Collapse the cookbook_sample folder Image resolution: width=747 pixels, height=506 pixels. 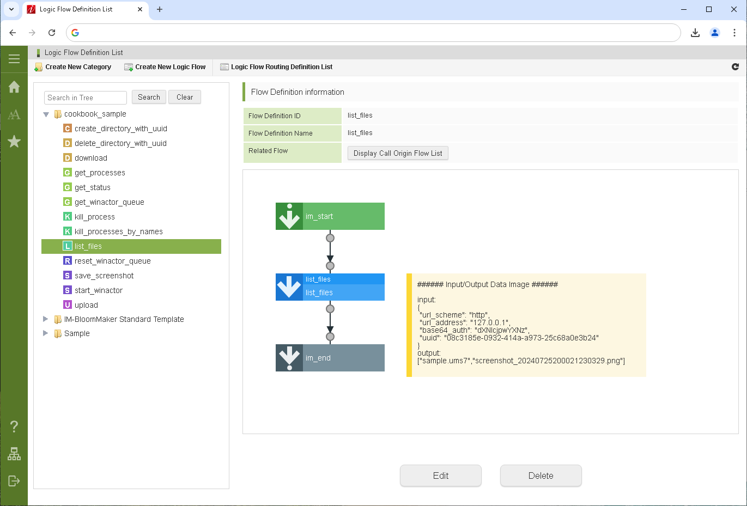(x=46, y=114)
